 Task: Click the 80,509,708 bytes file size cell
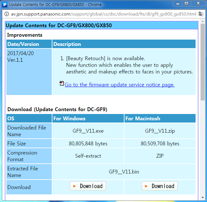(160, 143)
